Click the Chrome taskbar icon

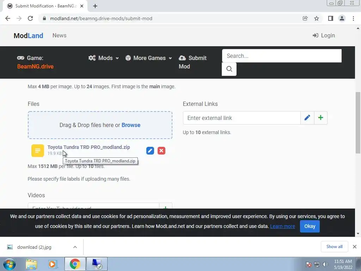pos(75,264)
